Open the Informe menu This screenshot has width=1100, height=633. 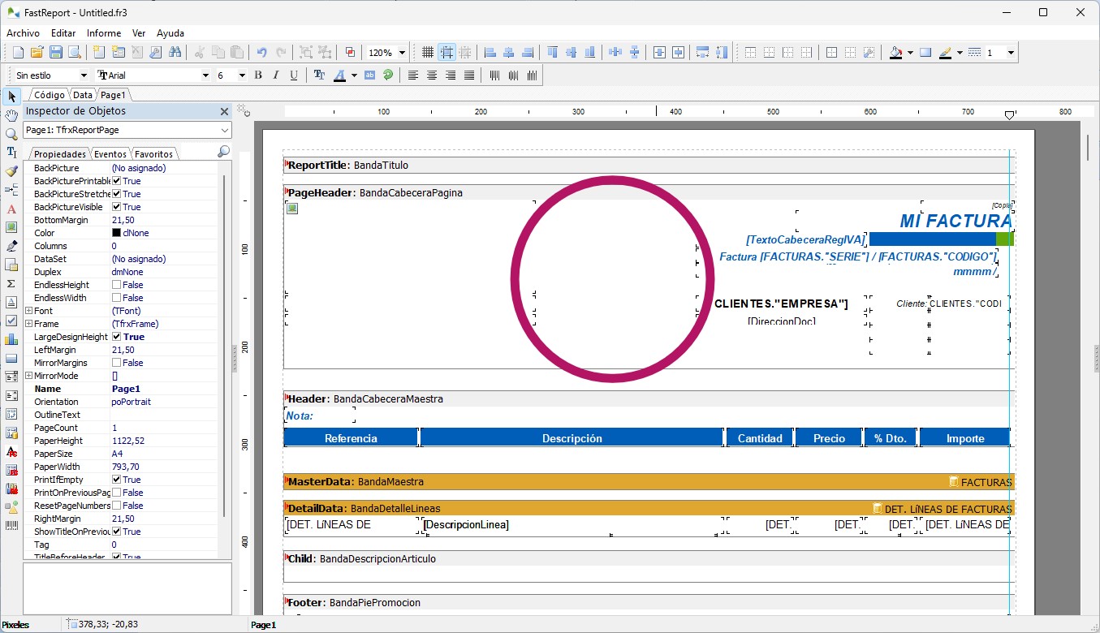click(x=104, y=33)
